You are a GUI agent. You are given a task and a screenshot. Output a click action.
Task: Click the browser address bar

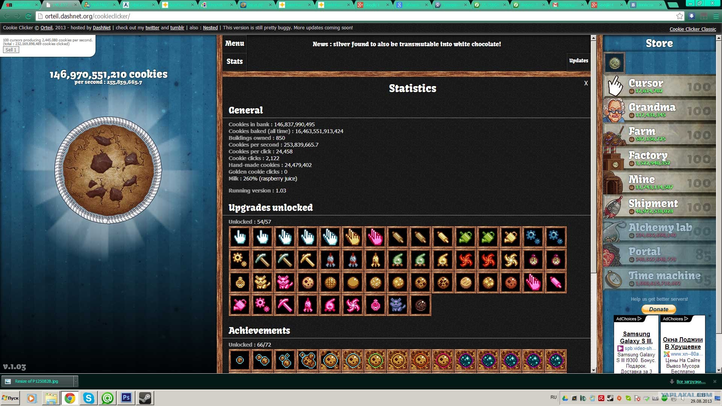pyautogui.click(x=359, y=16)
